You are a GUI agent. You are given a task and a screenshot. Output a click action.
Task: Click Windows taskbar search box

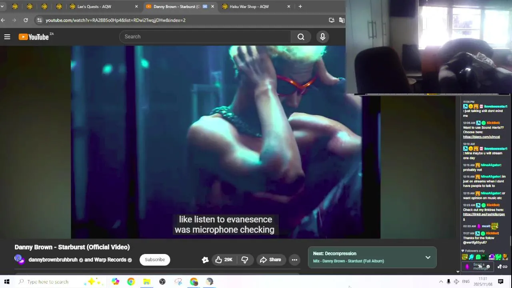[x=60, y=282]
